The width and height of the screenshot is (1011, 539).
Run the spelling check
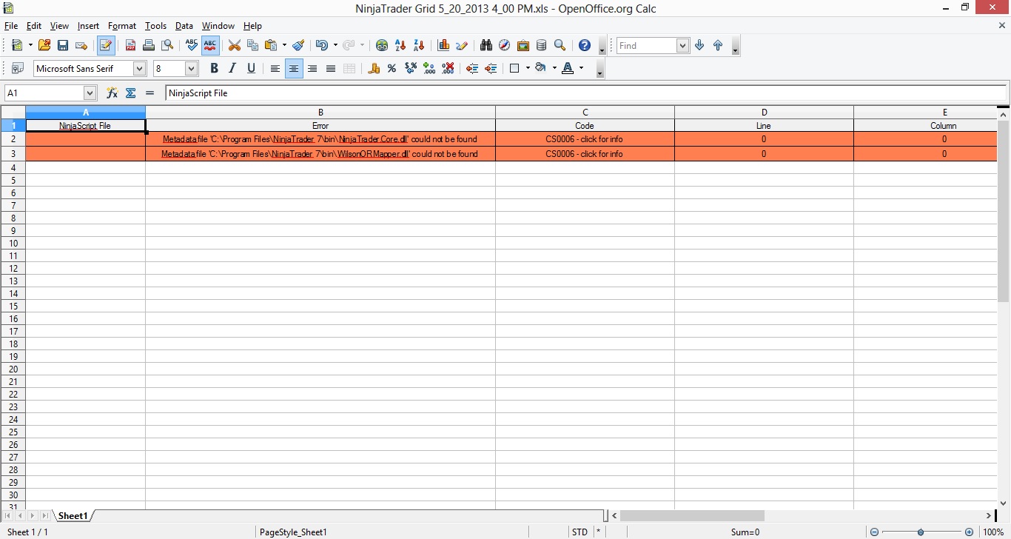(x=192, y=45)
